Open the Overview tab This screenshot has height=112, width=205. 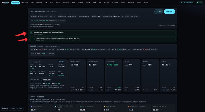pos(15,3)
